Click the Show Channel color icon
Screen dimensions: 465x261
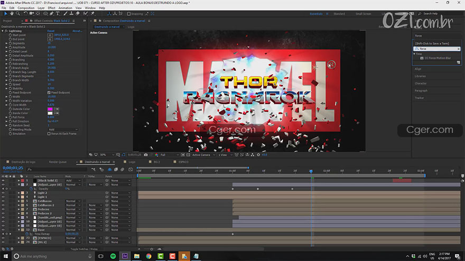click(x=156, y=155)
